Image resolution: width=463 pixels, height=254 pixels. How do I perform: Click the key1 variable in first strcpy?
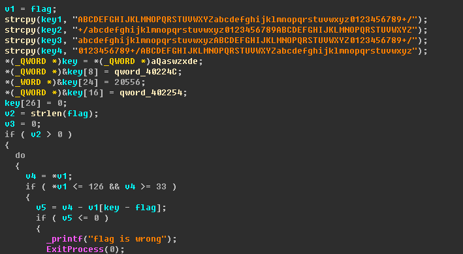pyautogui.click(x=52, y=20)
